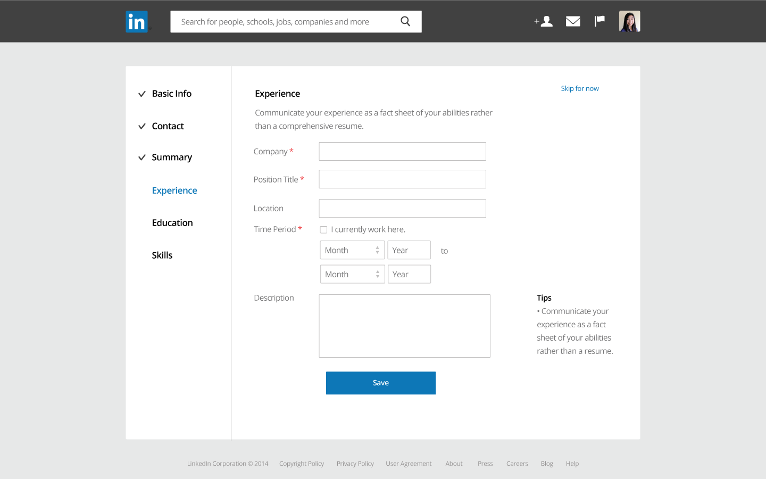Open the notifications flag icon
This screenshot has width=766, height=479.
point(600,21)
